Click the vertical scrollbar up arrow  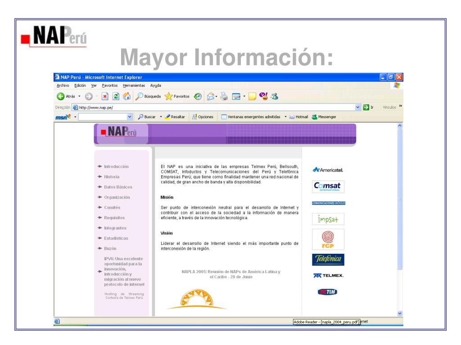pos(400,126)
